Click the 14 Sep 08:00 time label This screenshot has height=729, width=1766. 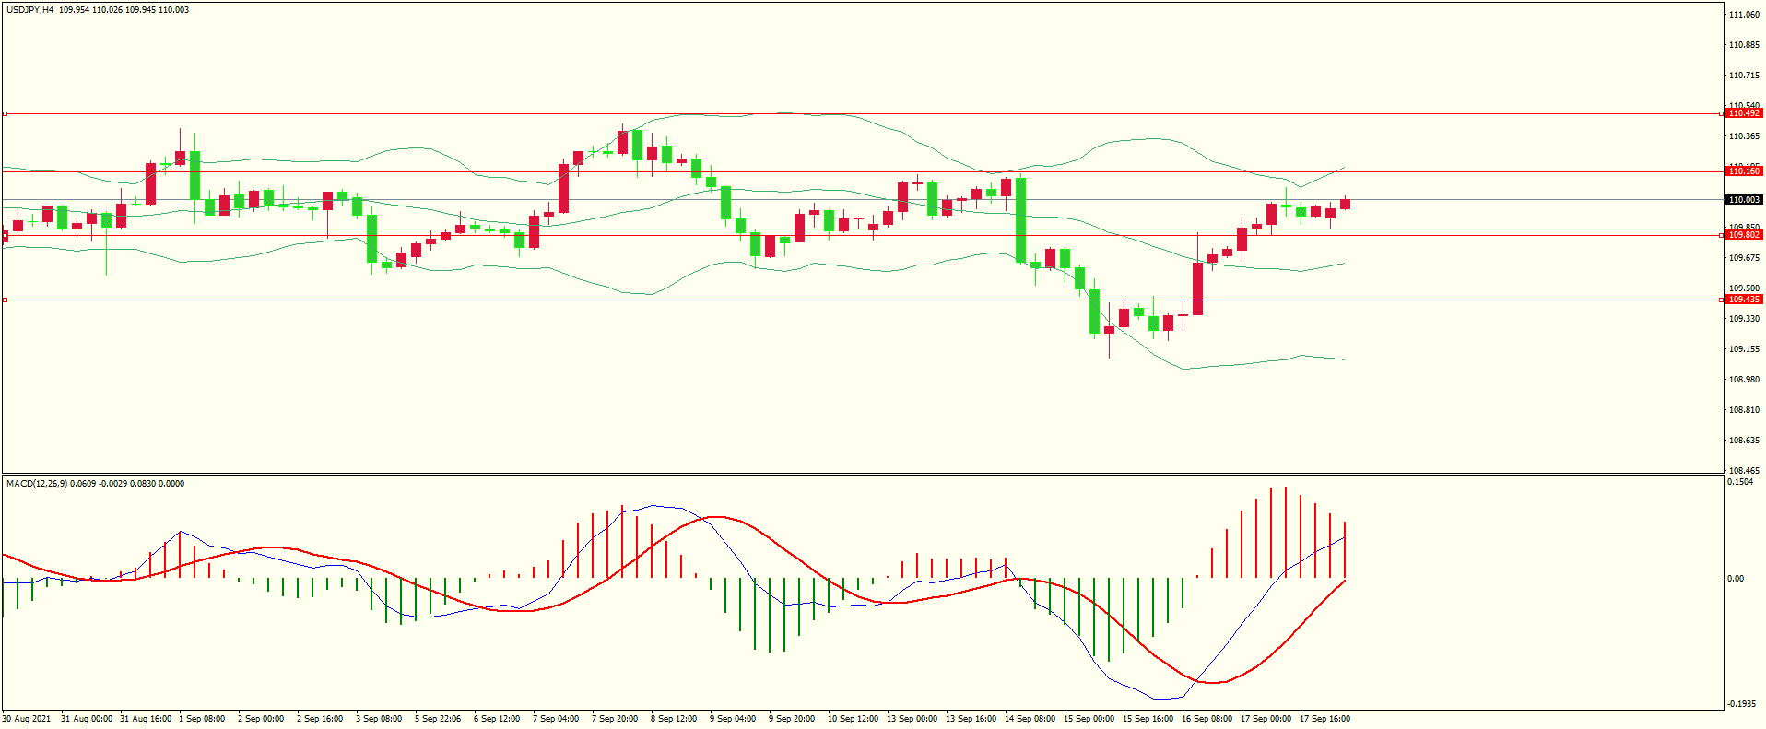pos(1030,719)
